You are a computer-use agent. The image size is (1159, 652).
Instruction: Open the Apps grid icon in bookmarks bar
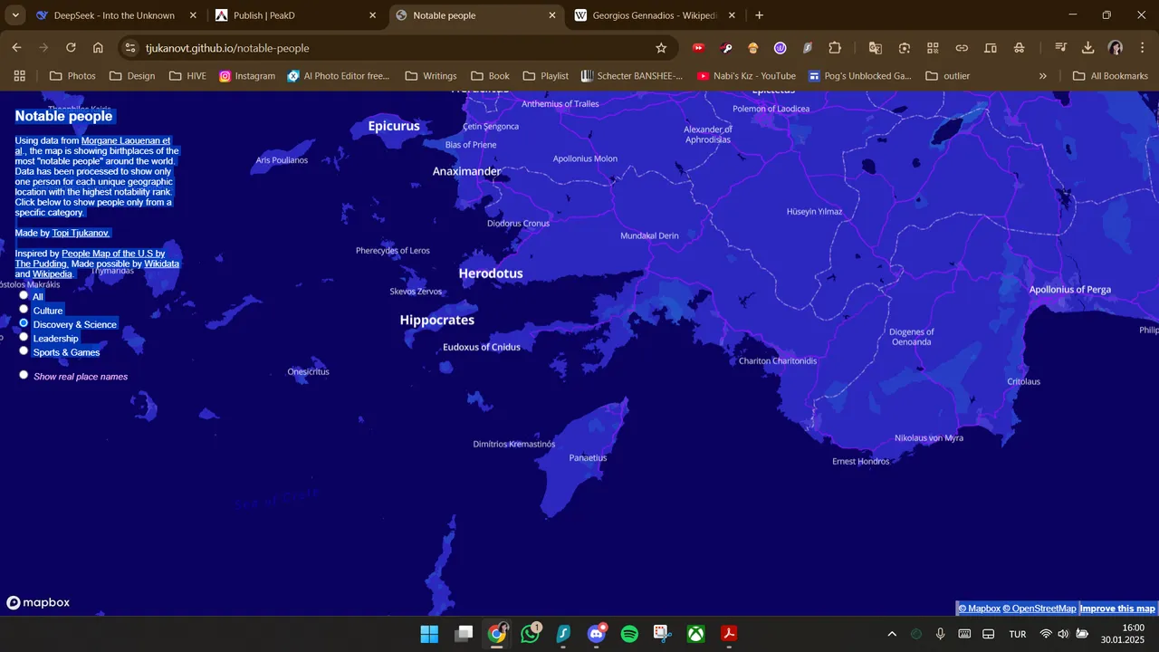tap(19, 76)
